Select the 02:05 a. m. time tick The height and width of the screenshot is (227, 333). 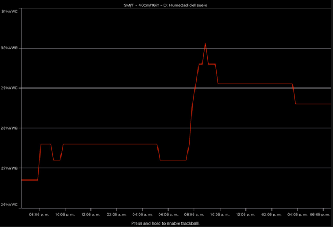(117, 215)
